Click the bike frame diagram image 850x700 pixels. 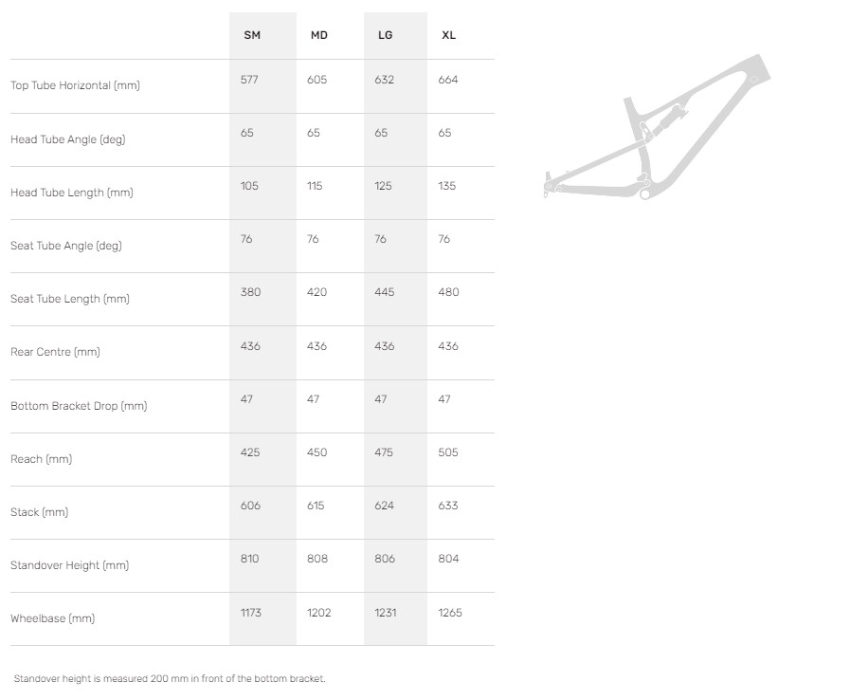657,133
